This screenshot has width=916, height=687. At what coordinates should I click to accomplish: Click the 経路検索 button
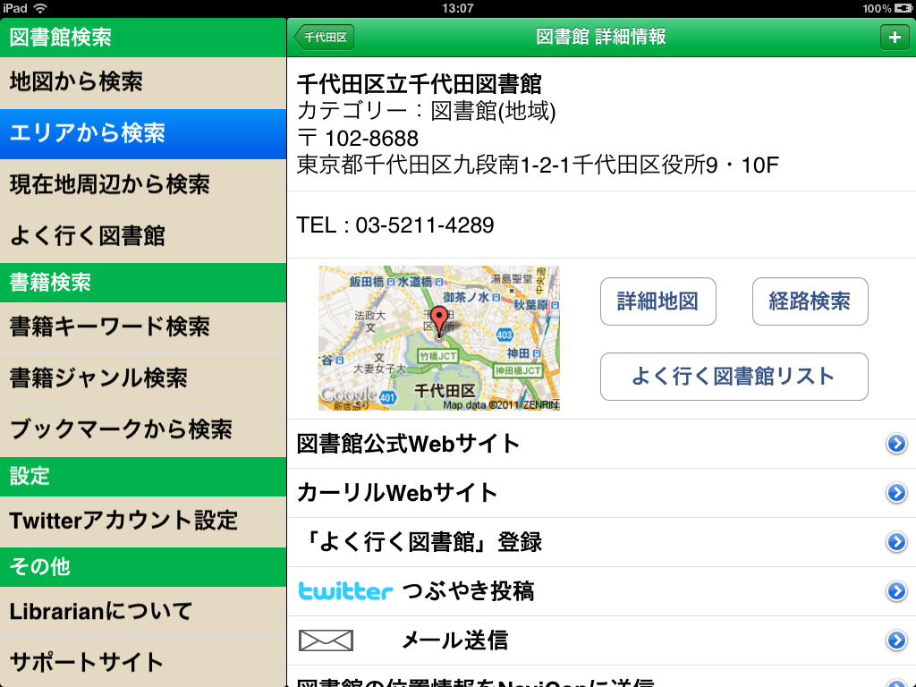(810, 301)
